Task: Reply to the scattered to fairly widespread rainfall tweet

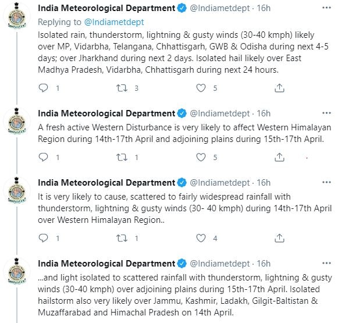Action: click(43, 238)
